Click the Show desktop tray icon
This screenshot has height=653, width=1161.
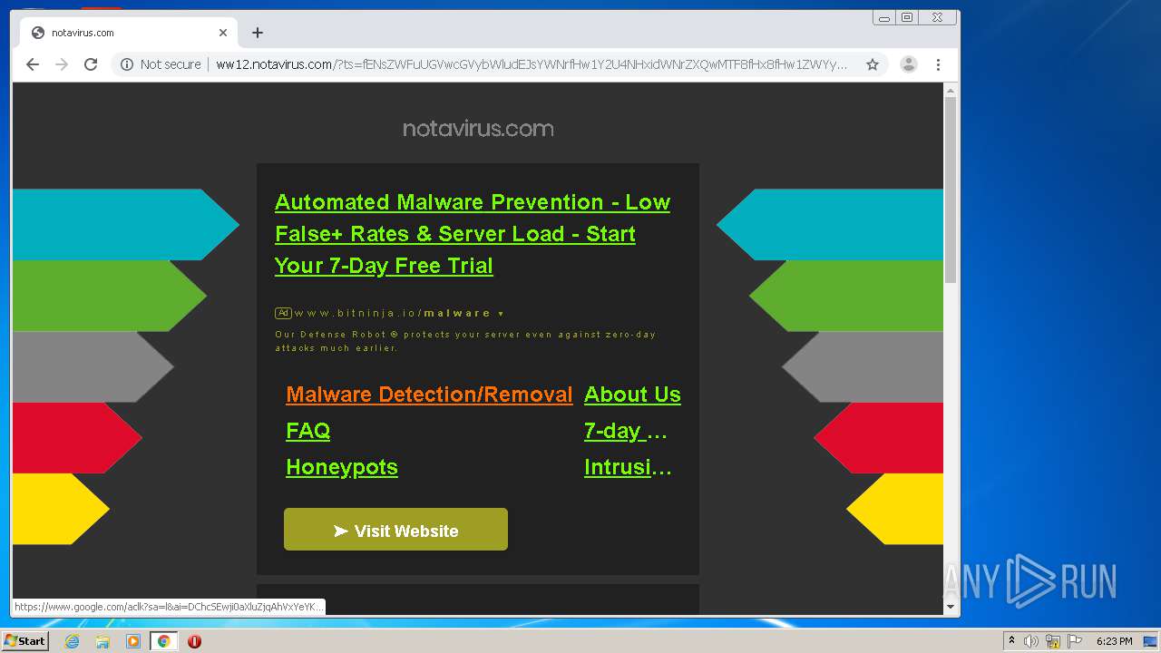(x=1150, y=641)
